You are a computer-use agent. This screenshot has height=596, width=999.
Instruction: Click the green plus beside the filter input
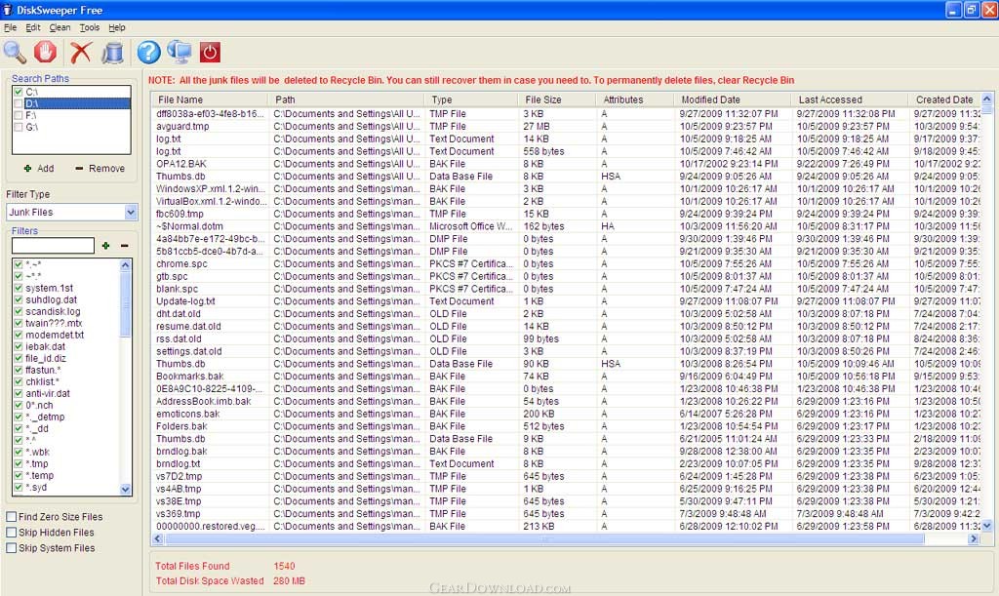pyautogui.click(x=105, y=246)
